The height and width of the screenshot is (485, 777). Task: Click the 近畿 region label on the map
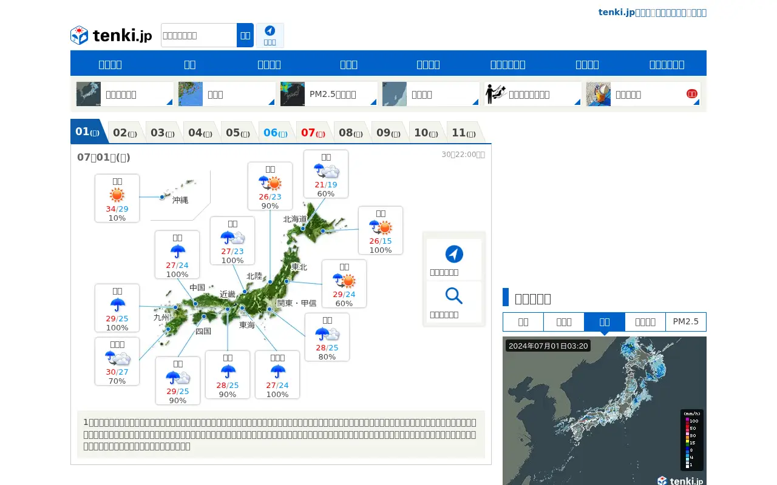(228, 294)
